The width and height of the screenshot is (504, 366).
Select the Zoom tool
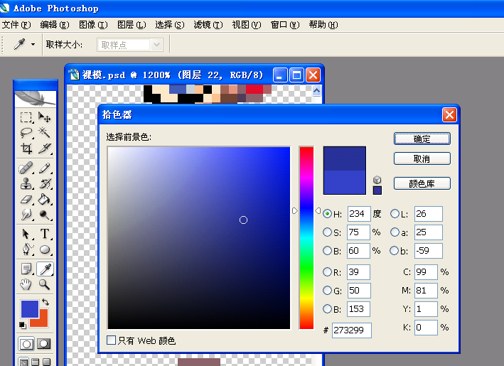[44, 284]
